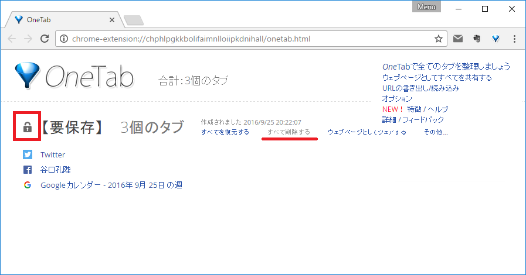
Task: Open オプション in the right-side menu
Action: point(397,99)
